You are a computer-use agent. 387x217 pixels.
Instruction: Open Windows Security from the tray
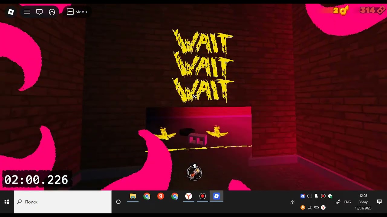tap(330, 196)
